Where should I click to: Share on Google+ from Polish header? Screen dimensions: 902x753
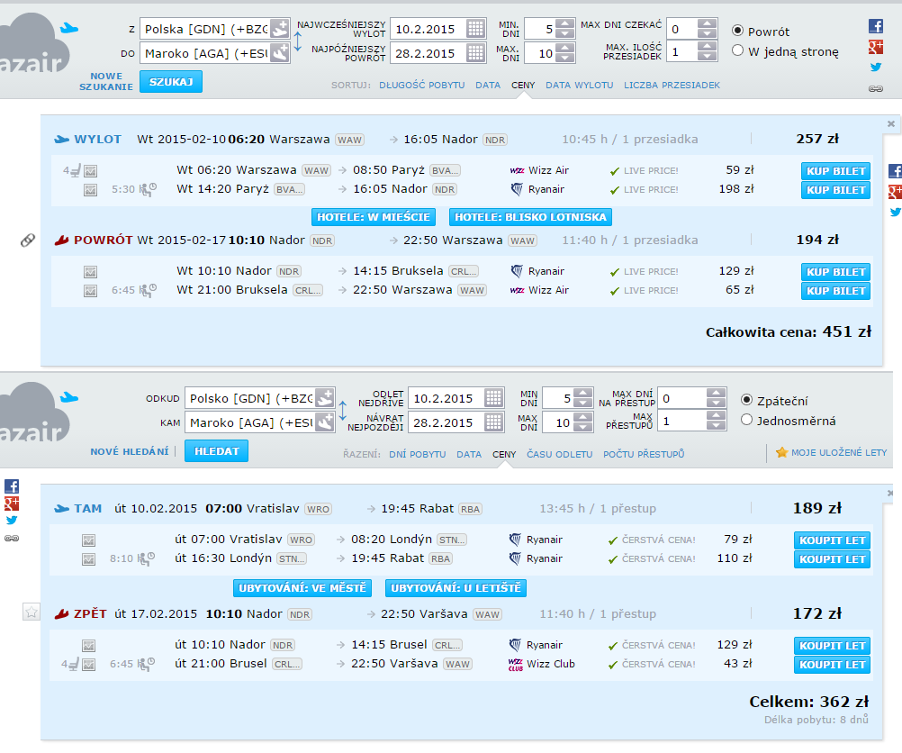pos(876,47)
